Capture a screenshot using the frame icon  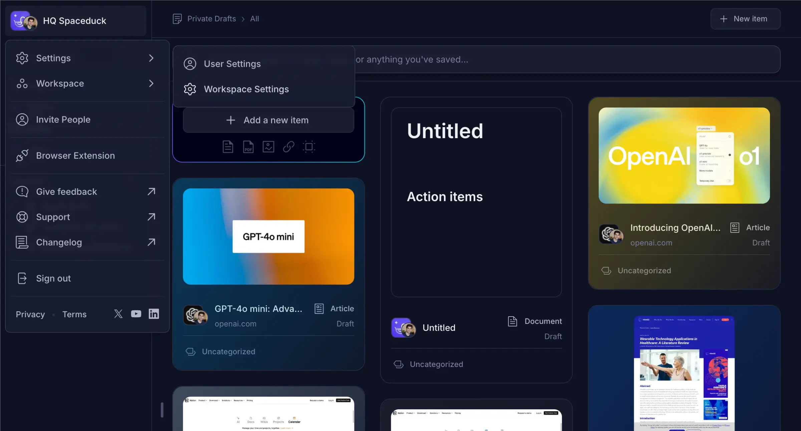(x=309, y=147)
